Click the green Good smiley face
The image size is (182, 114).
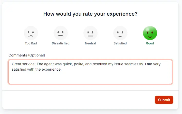150,33
